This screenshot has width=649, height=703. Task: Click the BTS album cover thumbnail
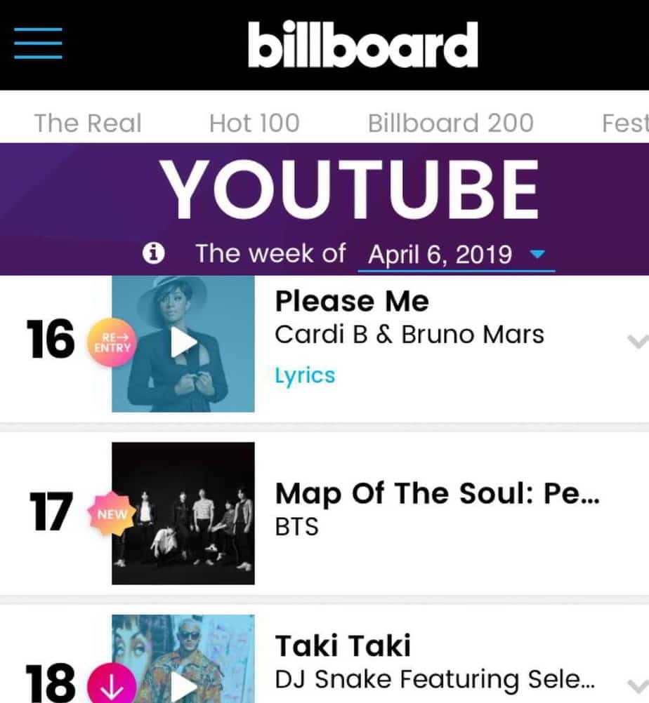(183, 513)
